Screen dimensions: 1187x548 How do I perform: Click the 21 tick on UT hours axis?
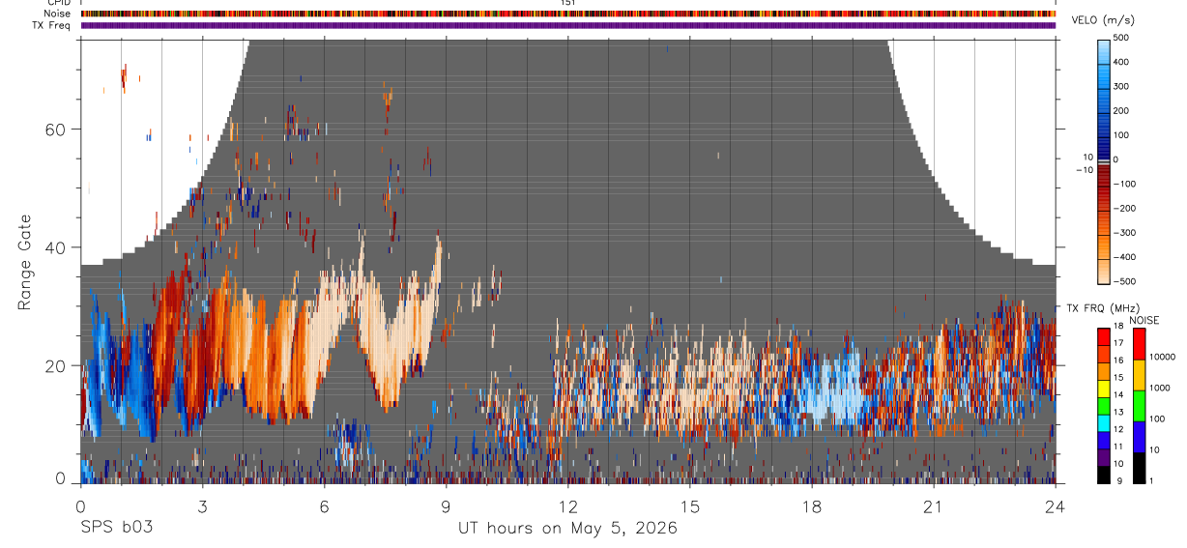[x=934, y=506]
